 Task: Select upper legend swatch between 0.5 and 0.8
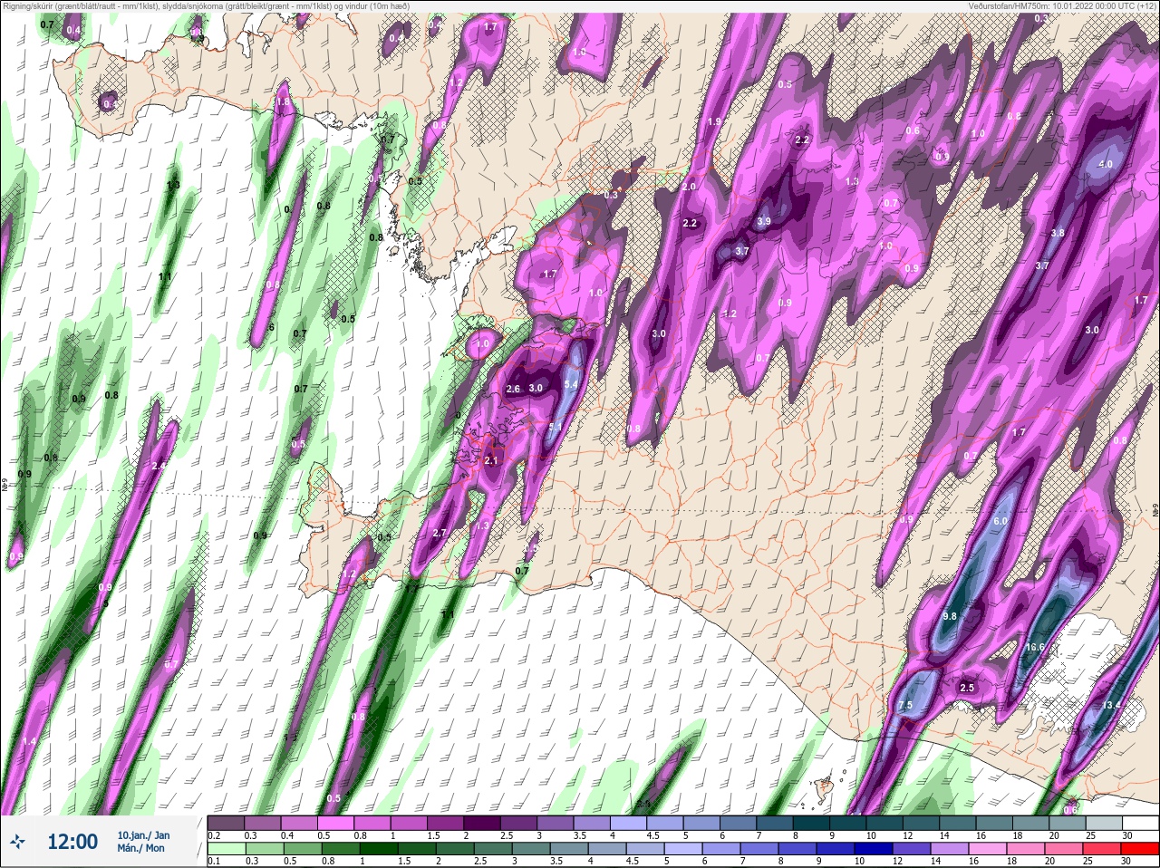coord(337,823)
